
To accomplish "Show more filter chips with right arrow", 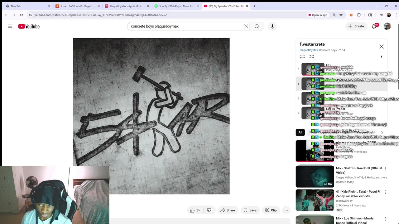I will 382,132.
